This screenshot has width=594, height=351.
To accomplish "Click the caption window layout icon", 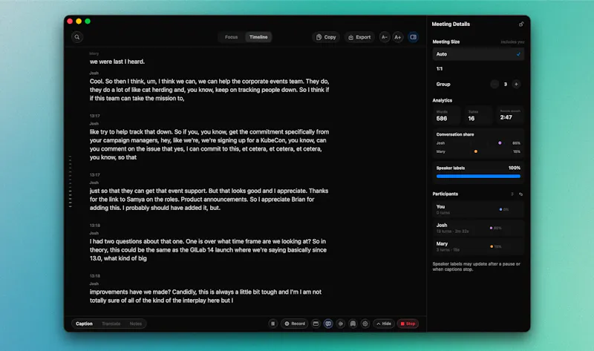I will coord(316,324).
